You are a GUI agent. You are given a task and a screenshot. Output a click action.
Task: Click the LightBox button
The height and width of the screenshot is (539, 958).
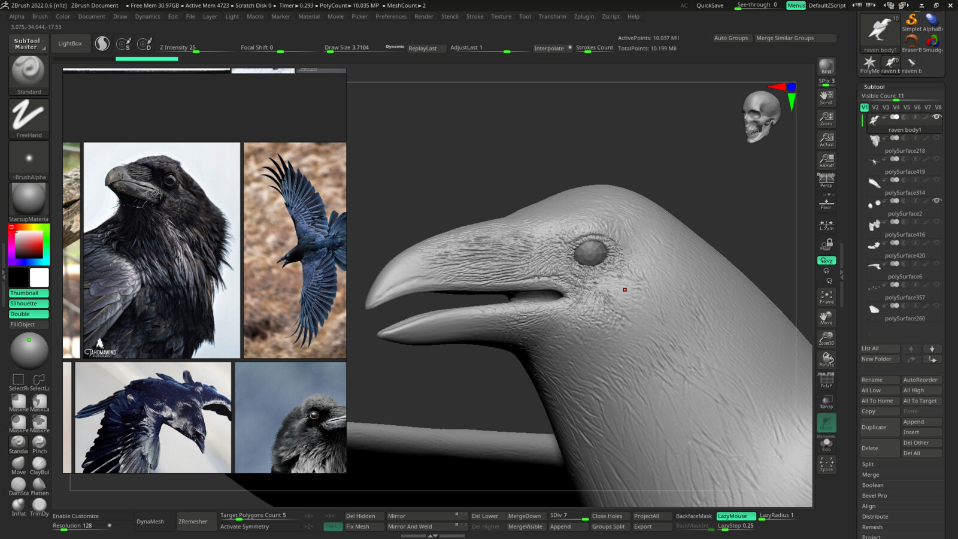pyautogui.click(x=70, y=44)
